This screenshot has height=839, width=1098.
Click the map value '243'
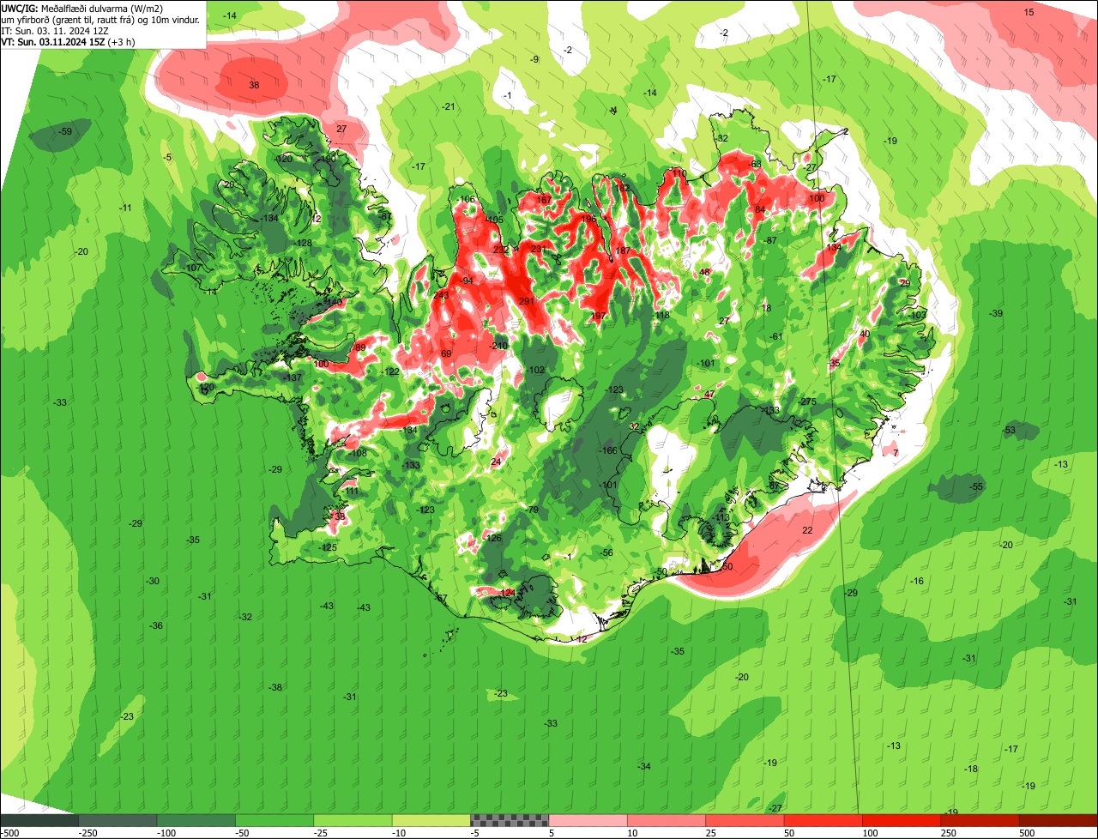pyautogui.click(x=441, y=295)
